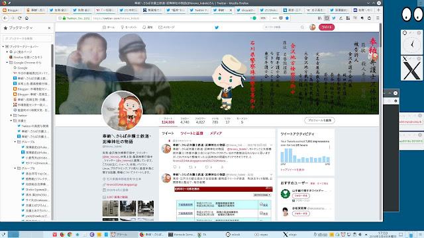
Task: Collapse the グループB bookmarks folder
Action: click(x=15, y=168)
